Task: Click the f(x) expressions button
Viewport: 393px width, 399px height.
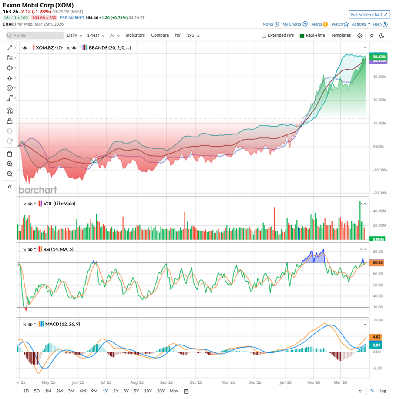Action: click(178, 35)
